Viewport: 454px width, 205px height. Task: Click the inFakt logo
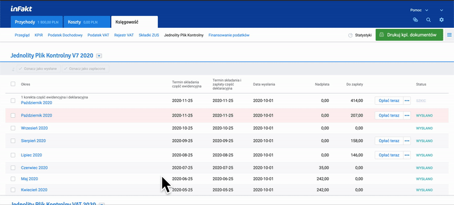tap(21, 9)
